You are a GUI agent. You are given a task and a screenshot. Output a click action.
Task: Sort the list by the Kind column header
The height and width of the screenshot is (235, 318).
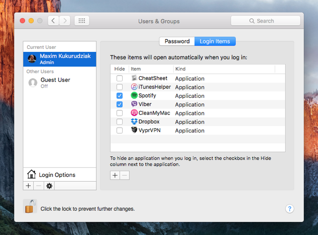coord(224,69)
